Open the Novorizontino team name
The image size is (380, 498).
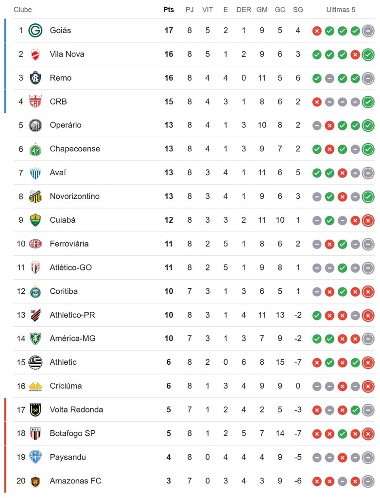click(75, 196)
